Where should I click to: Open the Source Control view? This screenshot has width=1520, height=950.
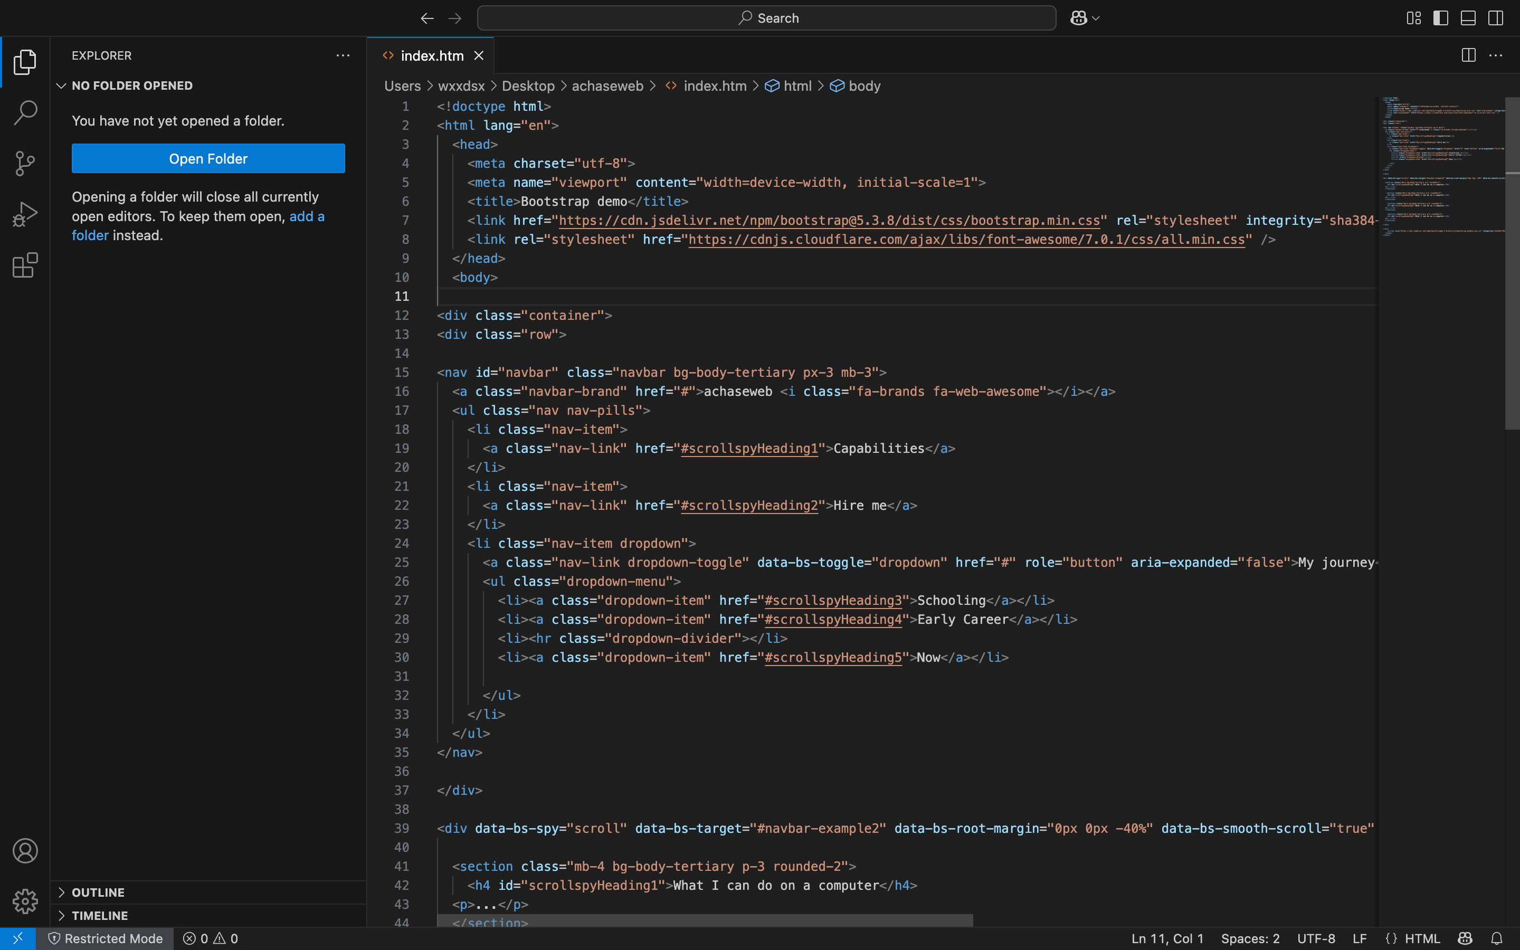coord(25,164)
